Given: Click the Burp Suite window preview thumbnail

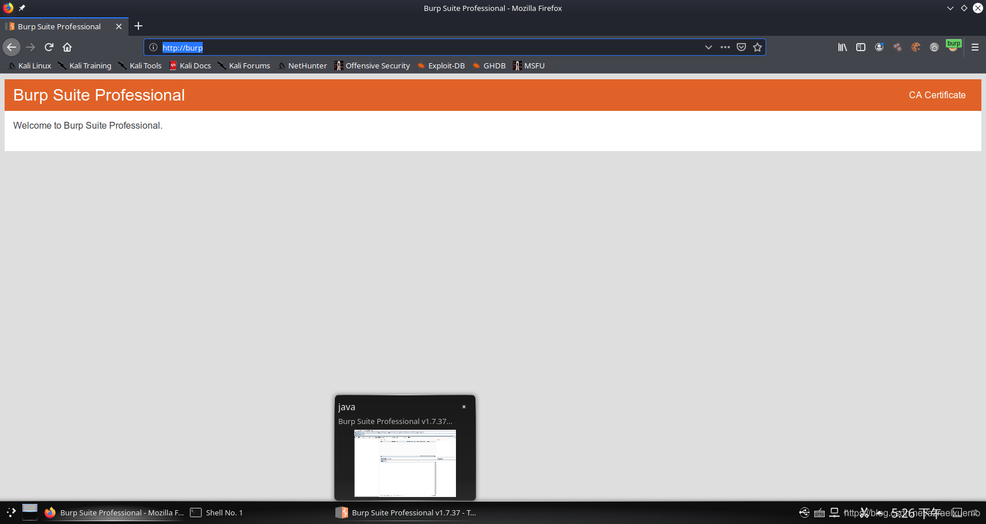Looking at the screenshot, I should tap(405, 463).
